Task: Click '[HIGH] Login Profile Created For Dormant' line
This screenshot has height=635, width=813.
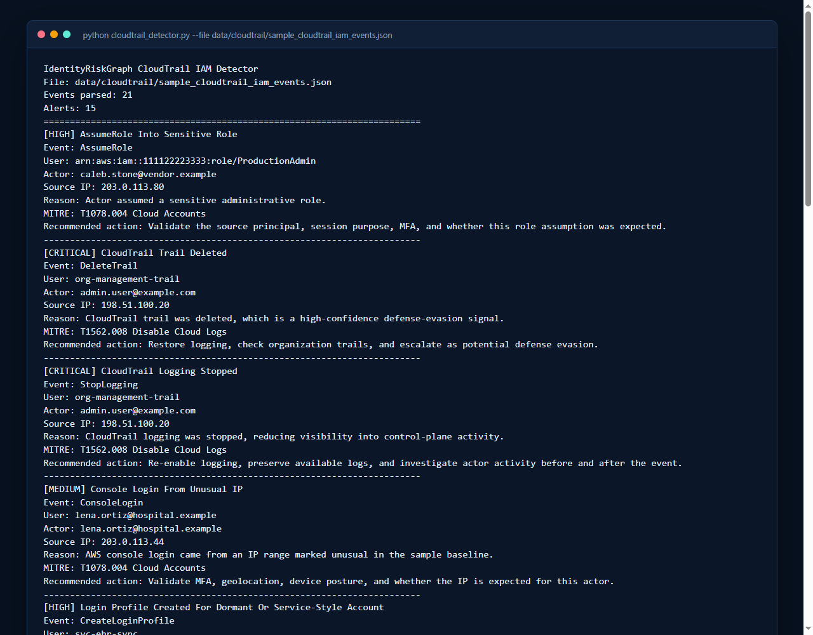Action: coord(213,607)
